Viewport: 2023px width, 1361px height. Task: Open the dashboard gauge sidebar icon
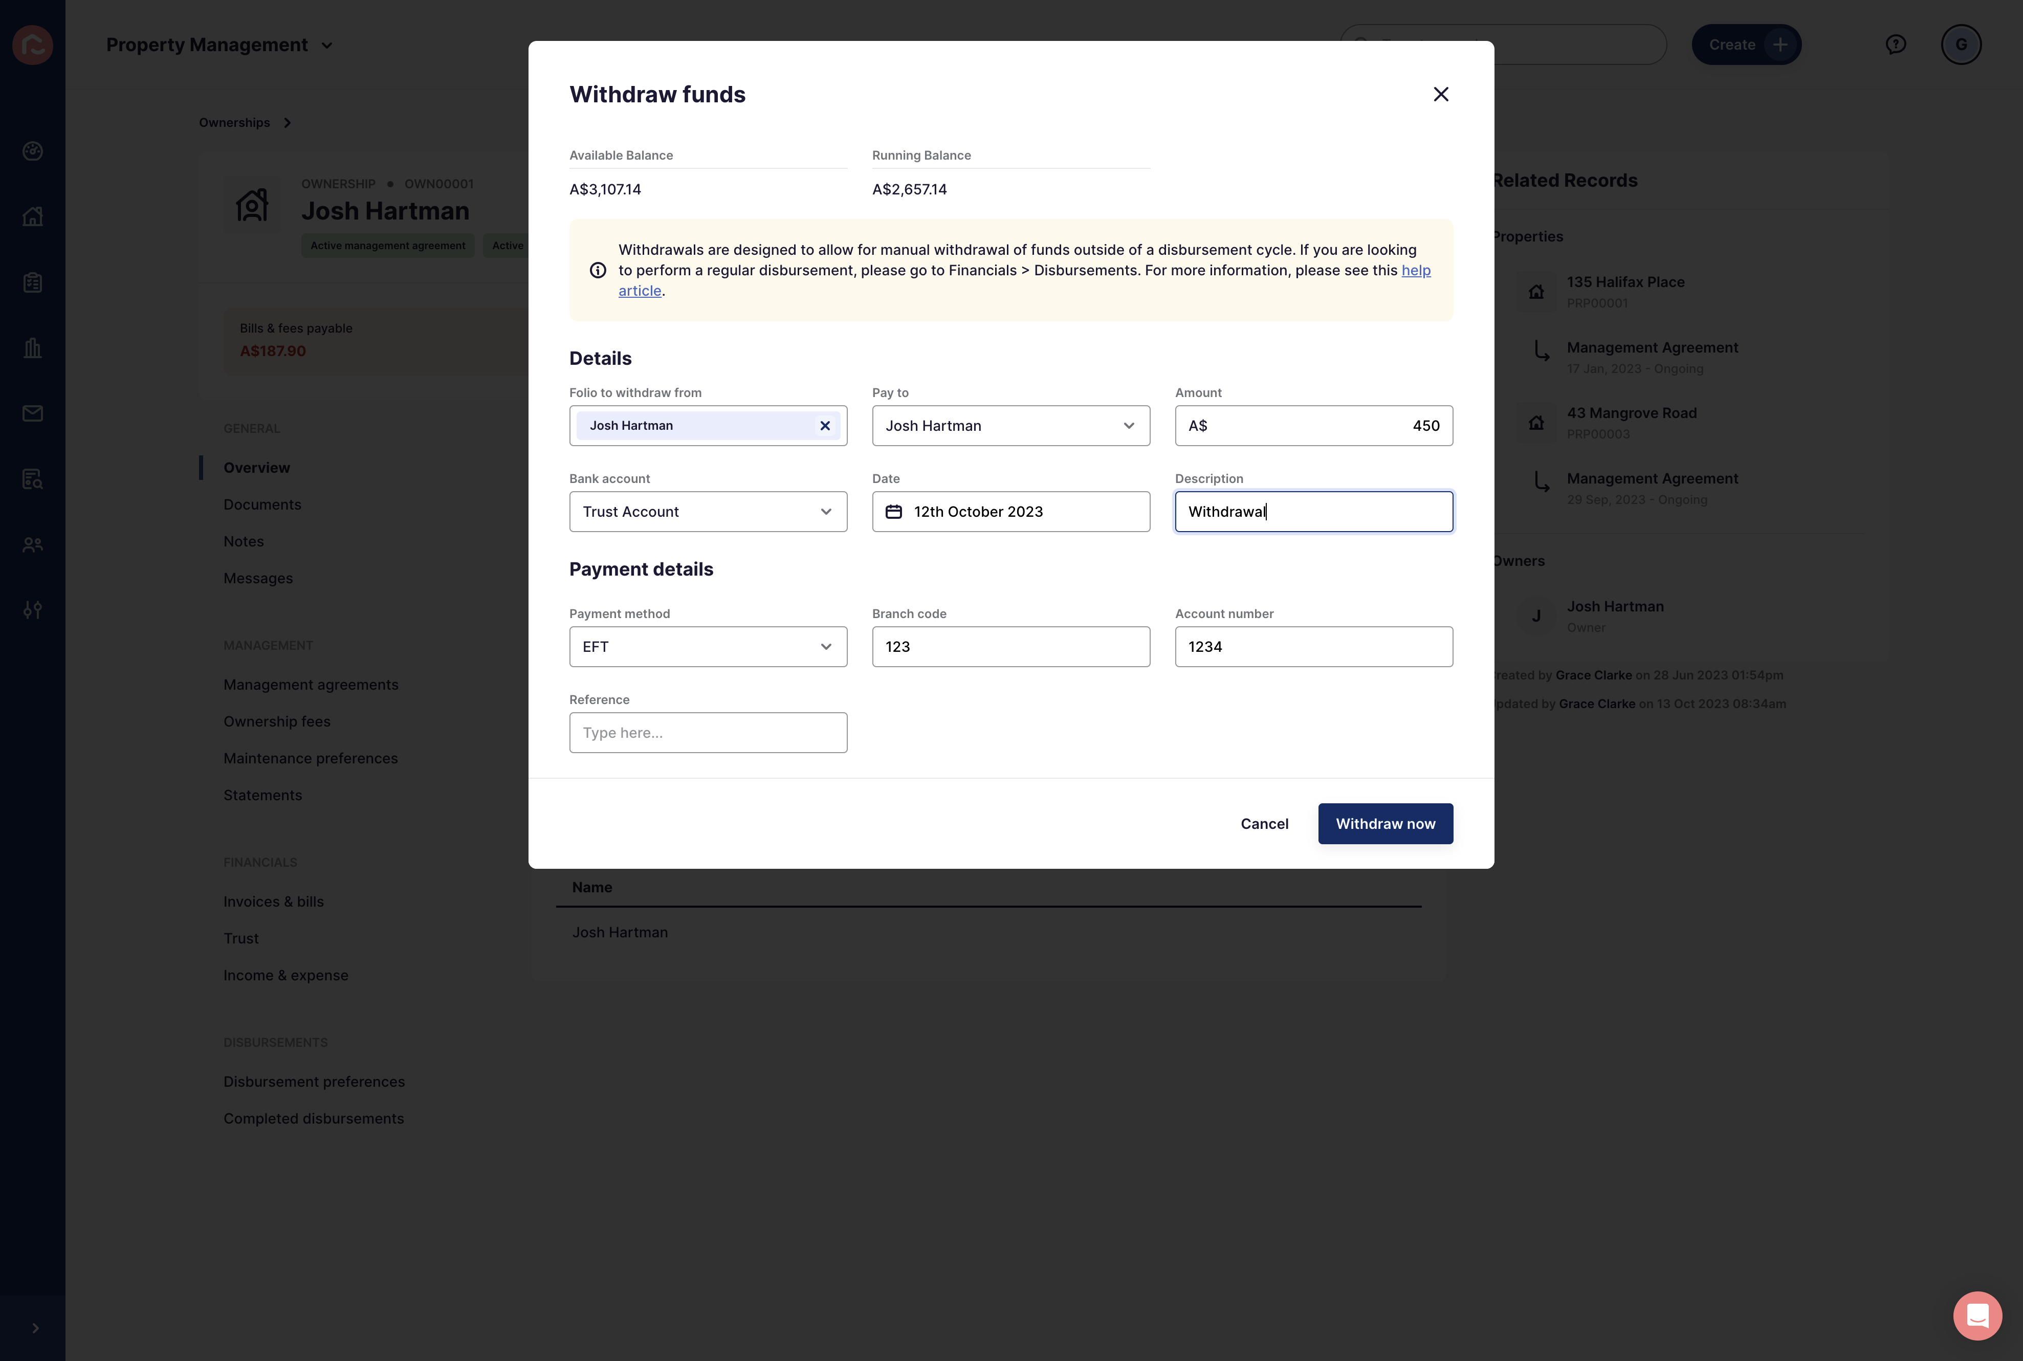(33, 151)
